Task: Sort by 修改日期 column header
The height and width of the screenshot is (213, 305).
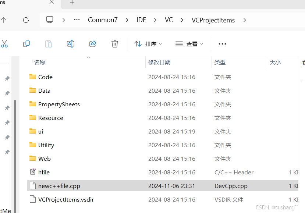Action: [x=159, y=62]
